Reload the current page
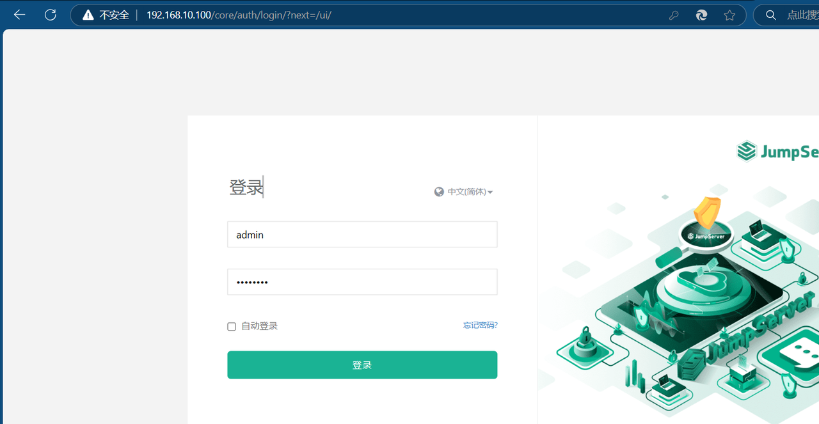This screenshot has height=424, width=819. pyautogui.click(x=50, y=15)
